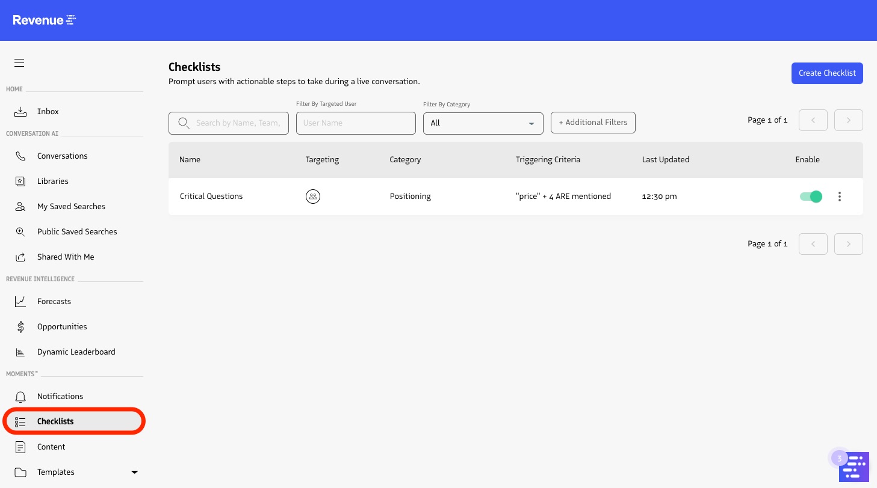Click the Shared With Me icon

coord(20,257)
